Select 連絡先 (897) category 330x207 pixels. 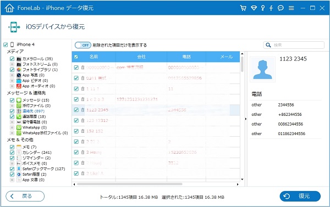(x=34, y=111)
